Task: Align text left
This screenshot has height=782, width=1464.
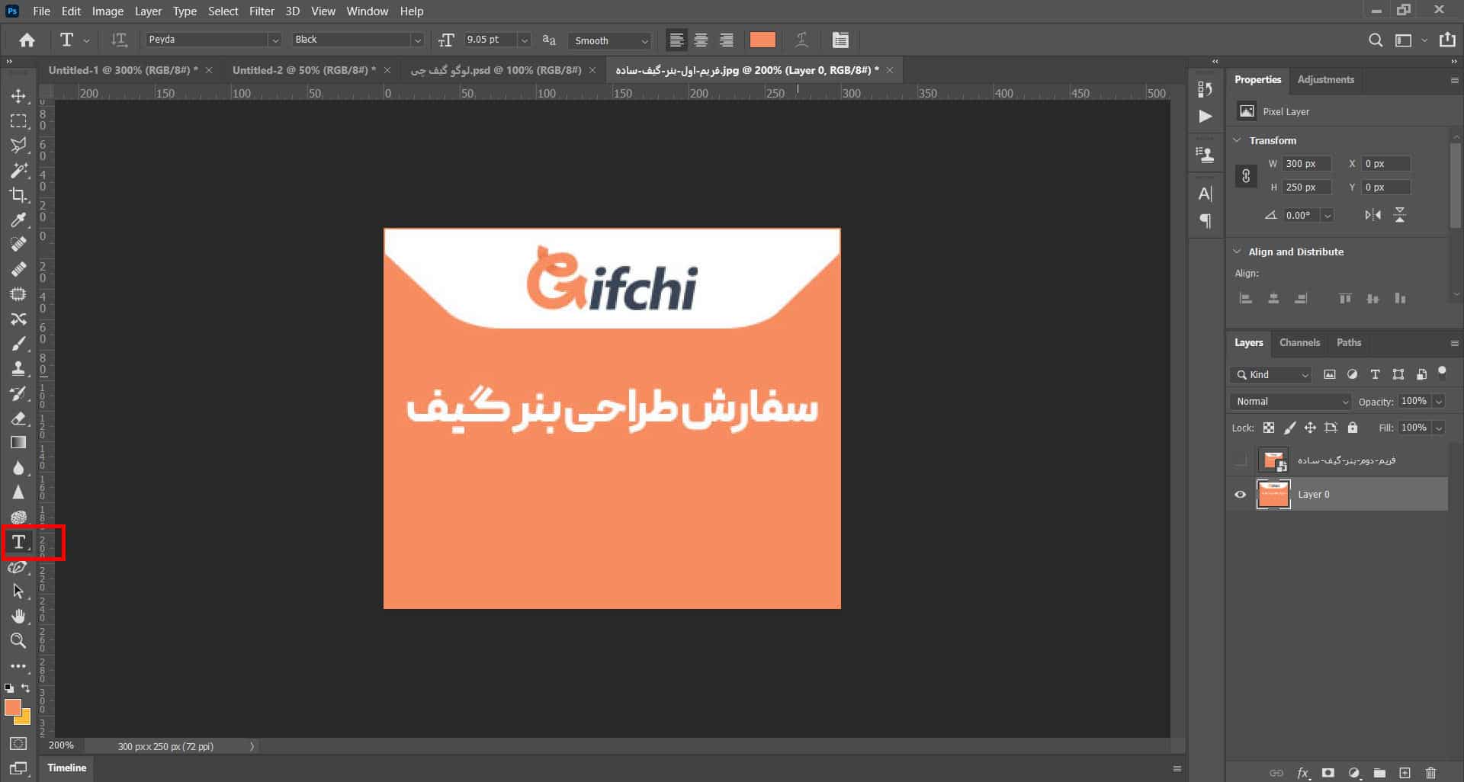Action: 676,40
